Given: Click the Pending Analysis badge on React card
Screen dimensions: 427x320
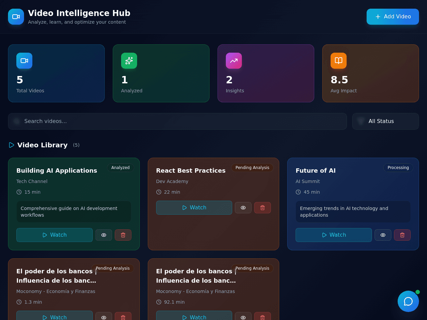Looking at the screenshot, I should coord(252,168).
